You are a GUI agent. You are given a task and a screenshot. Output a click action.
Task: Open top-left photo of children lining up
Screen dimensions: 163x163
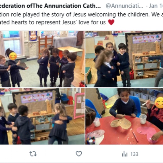pyautogui.click(x=42, y=59)
